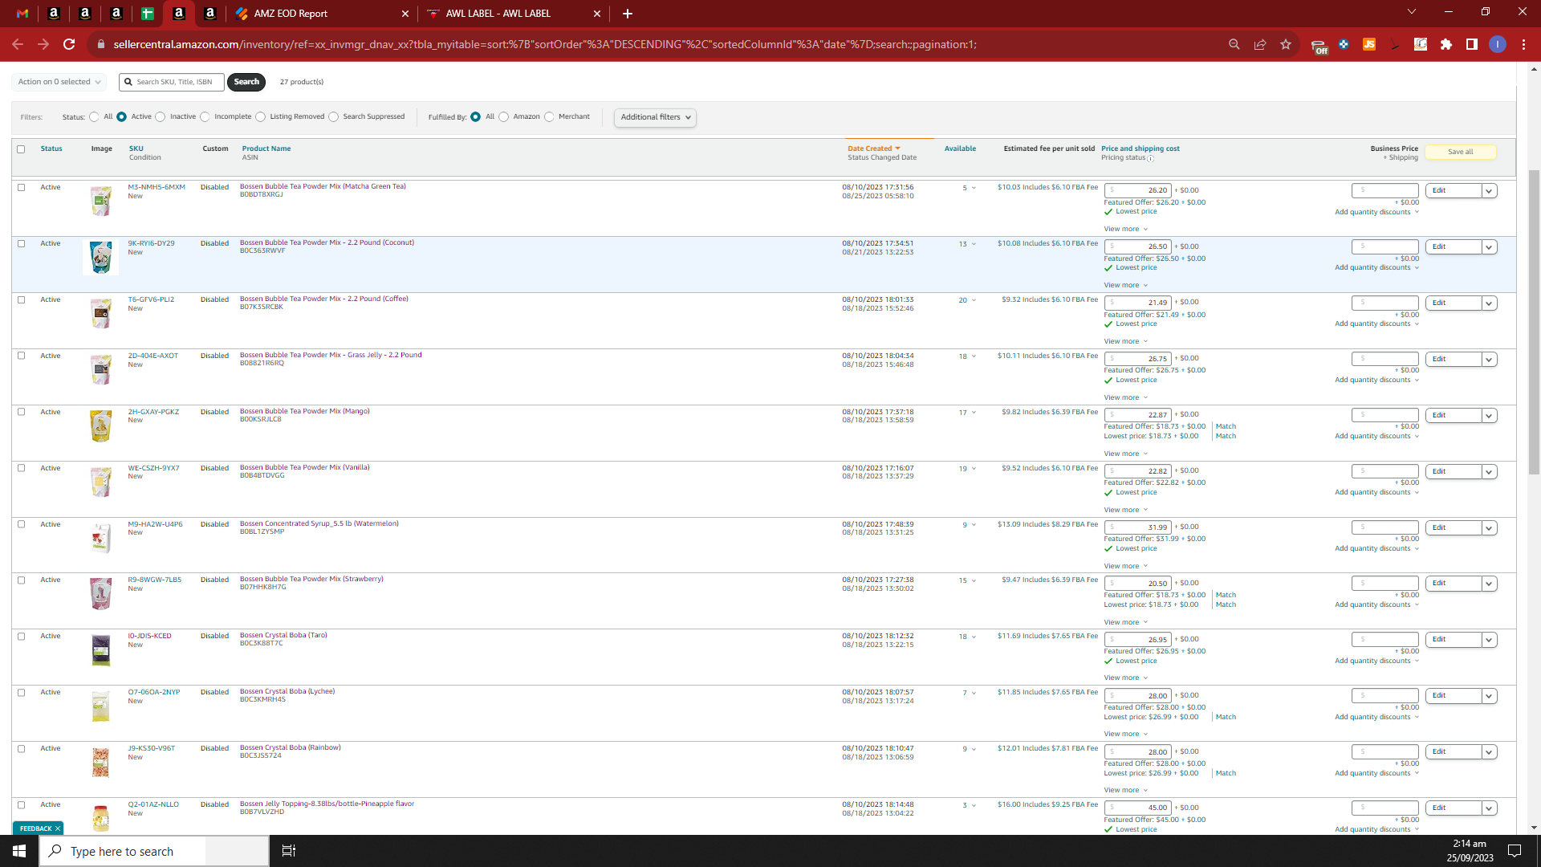Open the browser tab search chevron
The height and width of the screenshot is (867, 1541).
(1412, 12)
